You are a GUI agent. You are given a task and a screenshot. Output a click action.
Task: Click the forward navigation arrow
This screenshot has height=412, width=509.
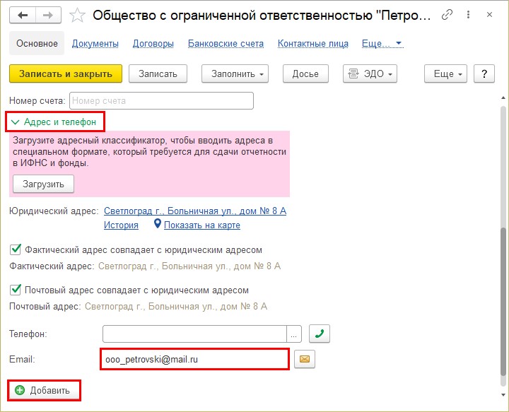[47, 15]
